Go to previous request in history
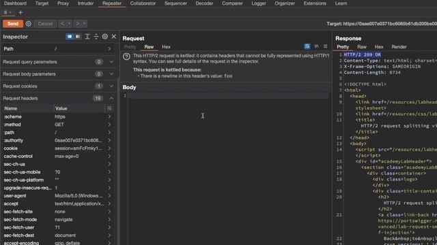This screenshot has width=437, height=245. [62, 24]
